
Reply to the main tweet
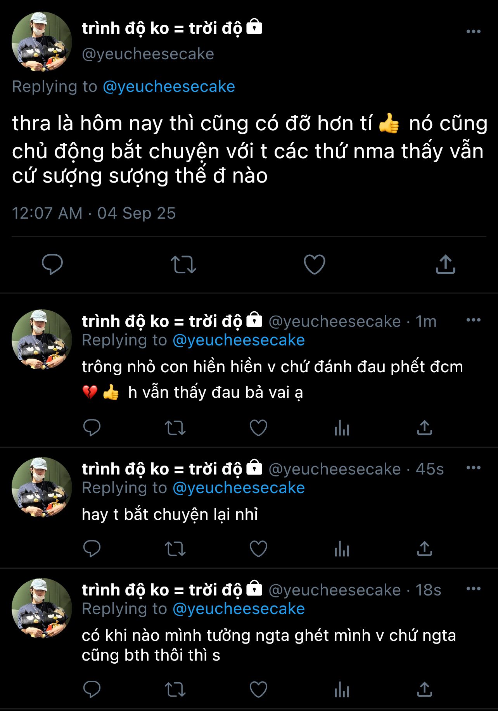click(52, 264)
